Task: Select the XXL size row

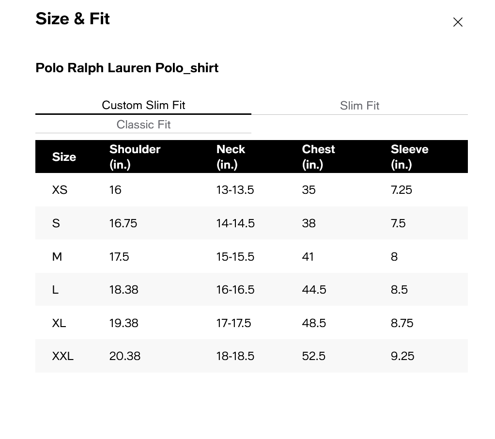Action: coord(62,356)
